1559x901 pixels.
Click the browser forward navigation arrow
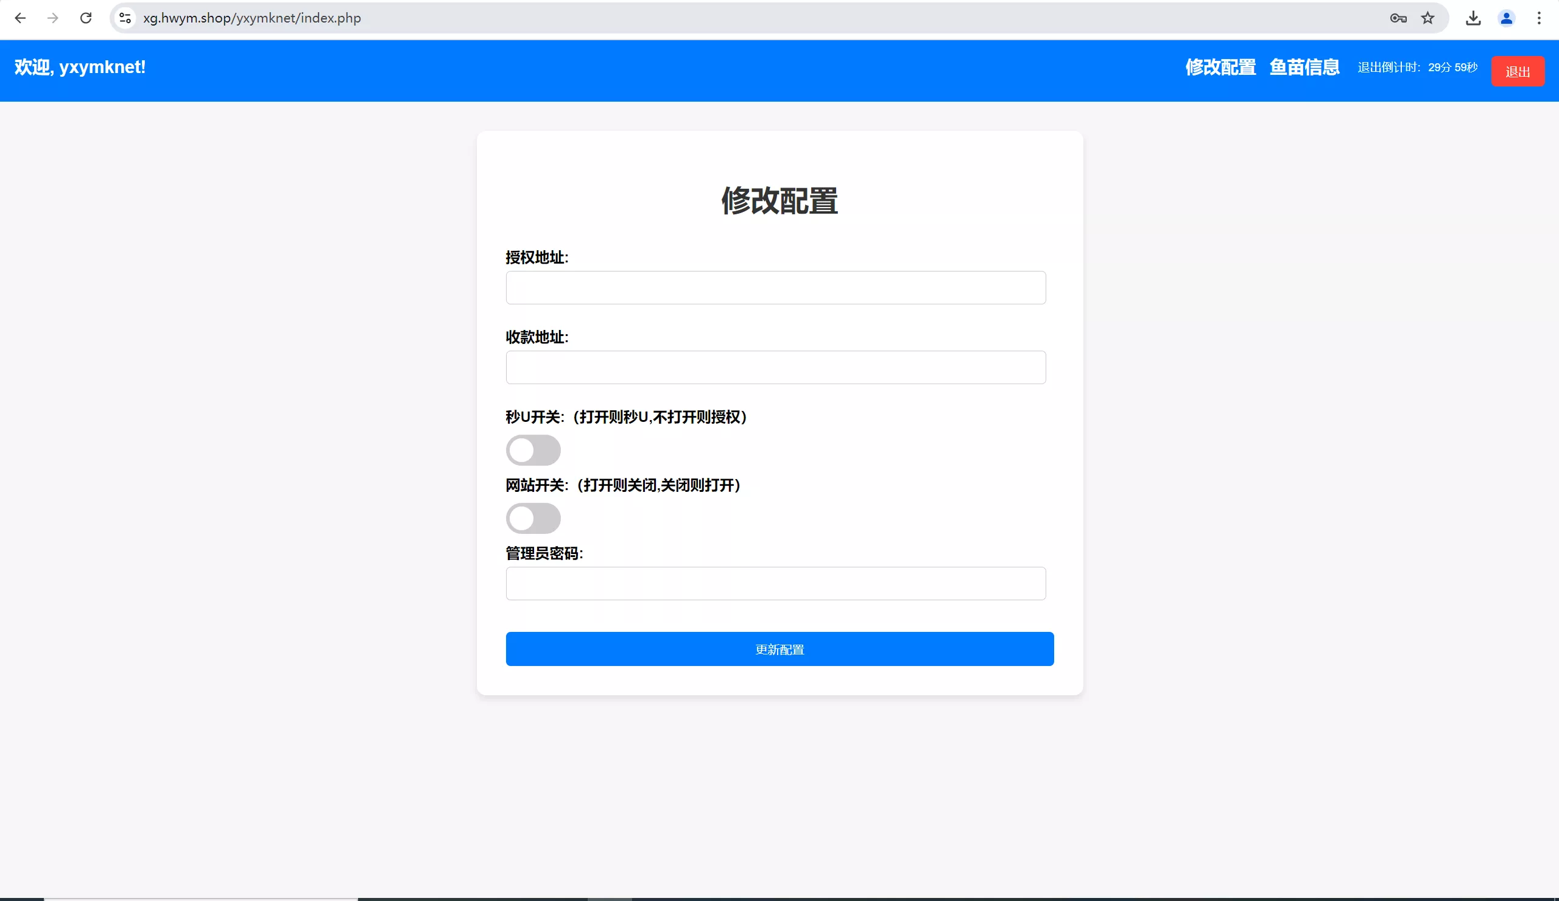(x=53, y=18)
